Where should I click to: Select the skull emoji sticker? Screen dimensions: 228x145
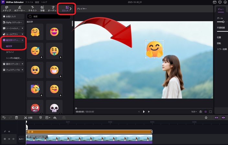[54, 107]
